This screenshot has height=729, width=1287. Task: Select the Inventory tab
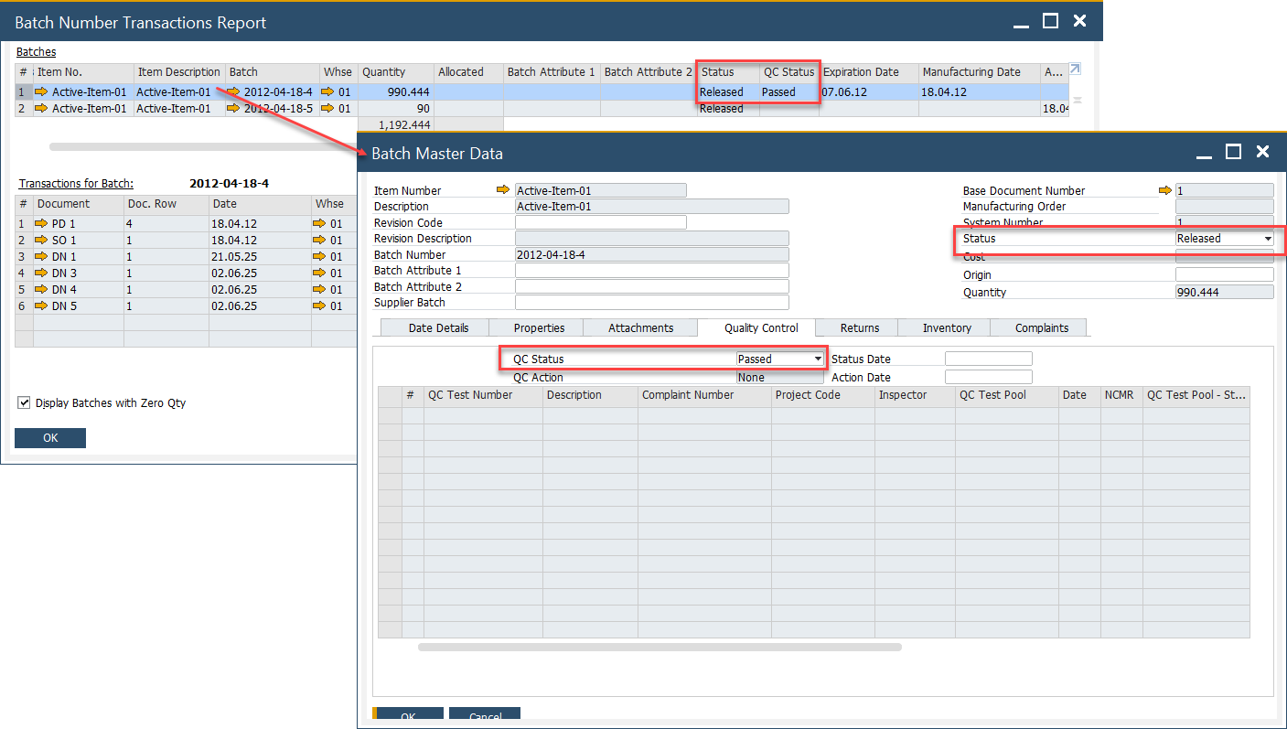pyautogui.click(x=946, y=328)
